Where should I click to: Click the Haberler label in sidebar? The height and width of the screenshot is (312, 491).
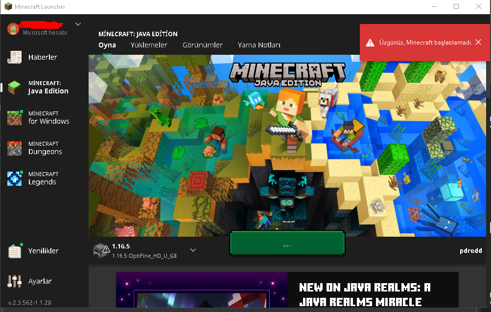coord(43,57)
